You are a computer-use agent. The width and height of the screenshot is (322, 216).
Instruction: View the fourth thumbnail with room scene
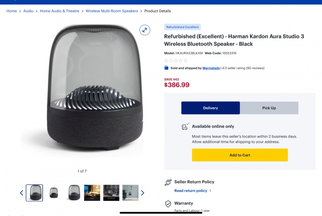(92, 193)
